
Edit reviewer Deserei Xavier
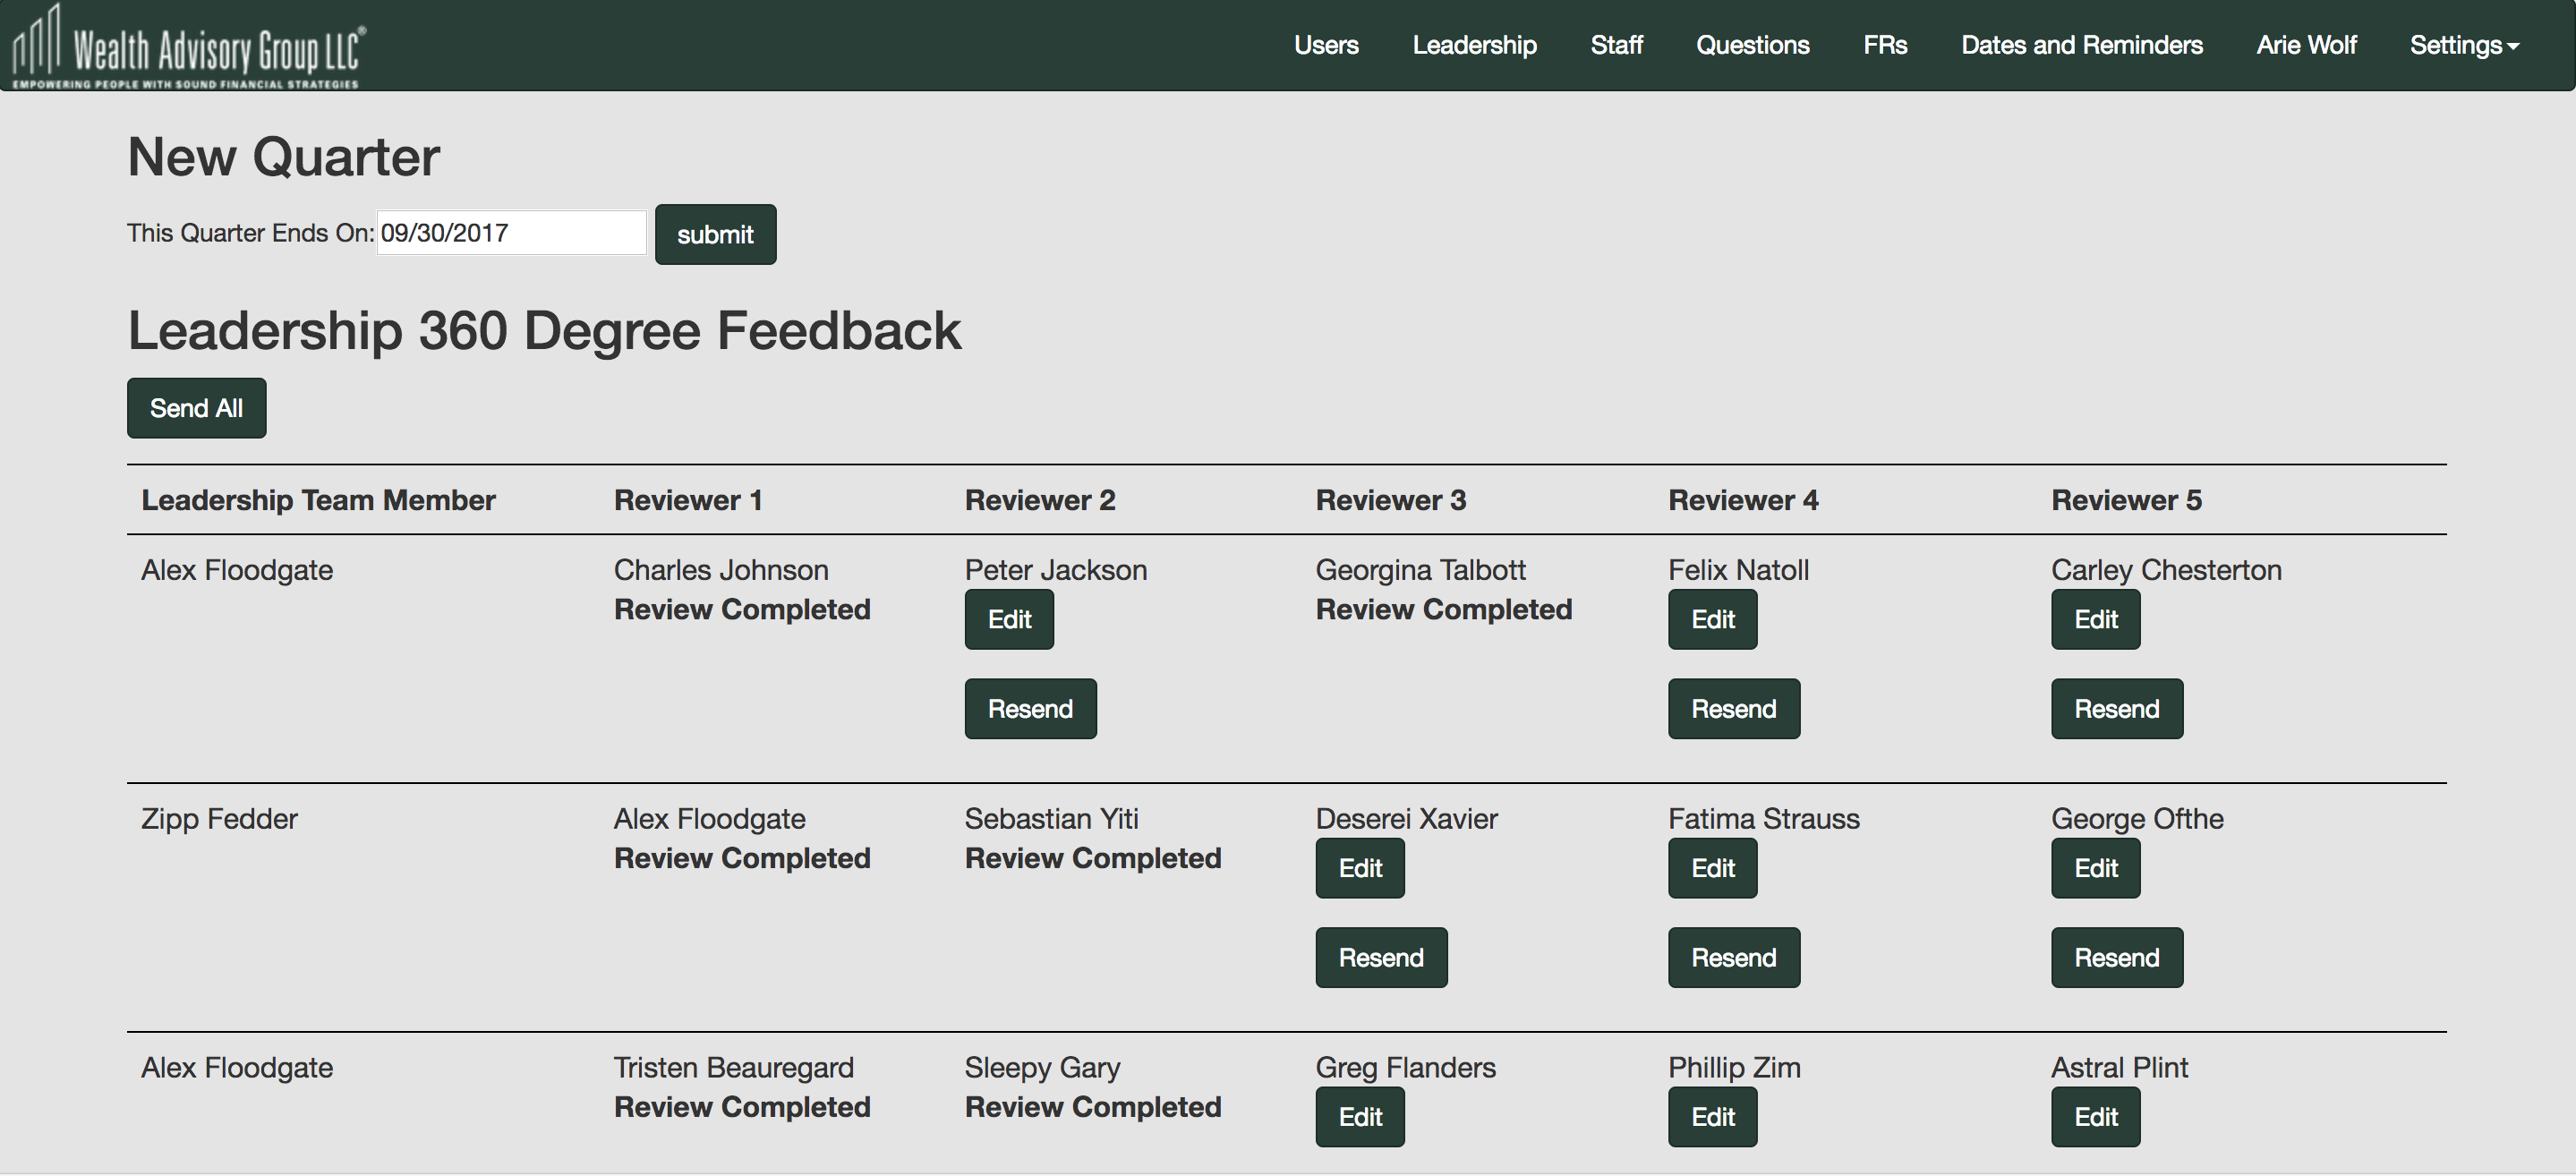(1359, 868)
